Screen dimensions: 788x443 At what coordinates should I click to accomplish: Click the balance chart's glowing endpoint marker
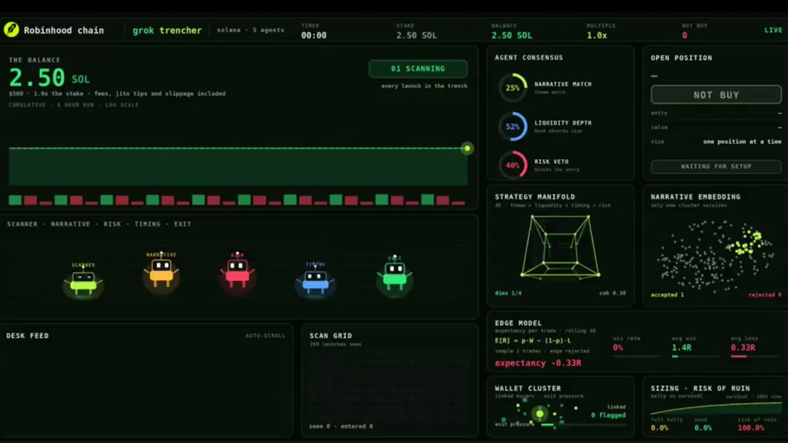[x=468, y=148]
